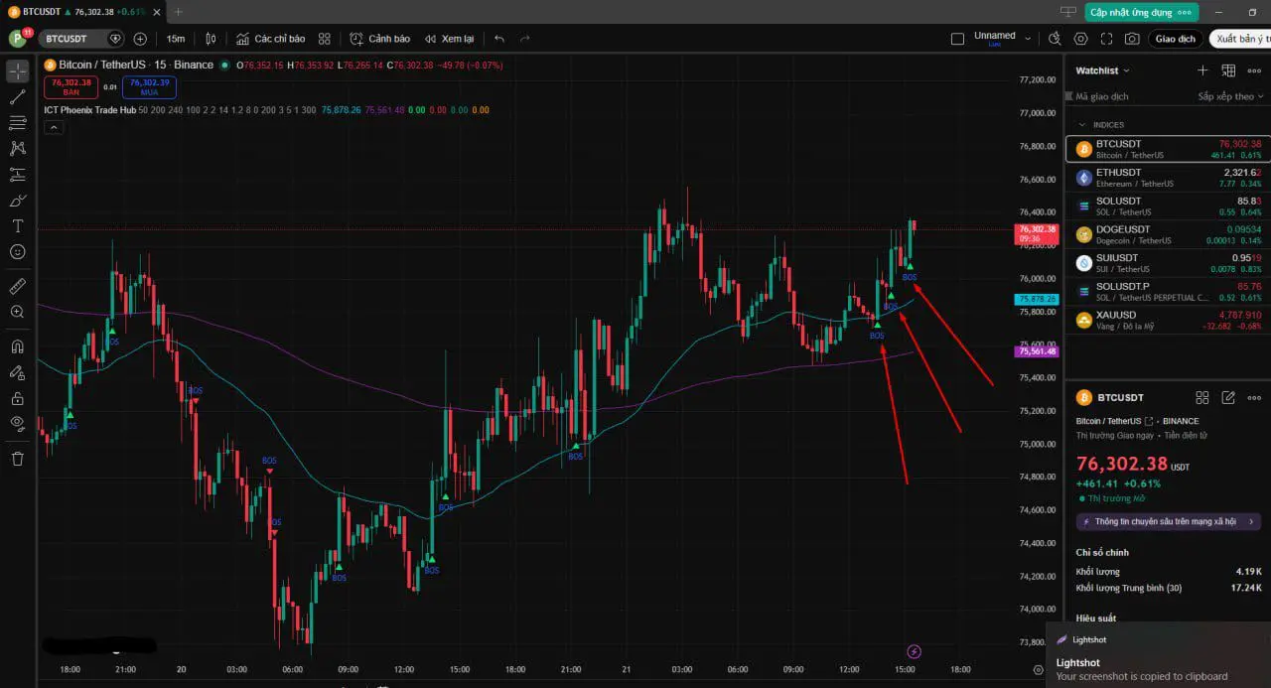Open the indicator templates grid icon

325,39
